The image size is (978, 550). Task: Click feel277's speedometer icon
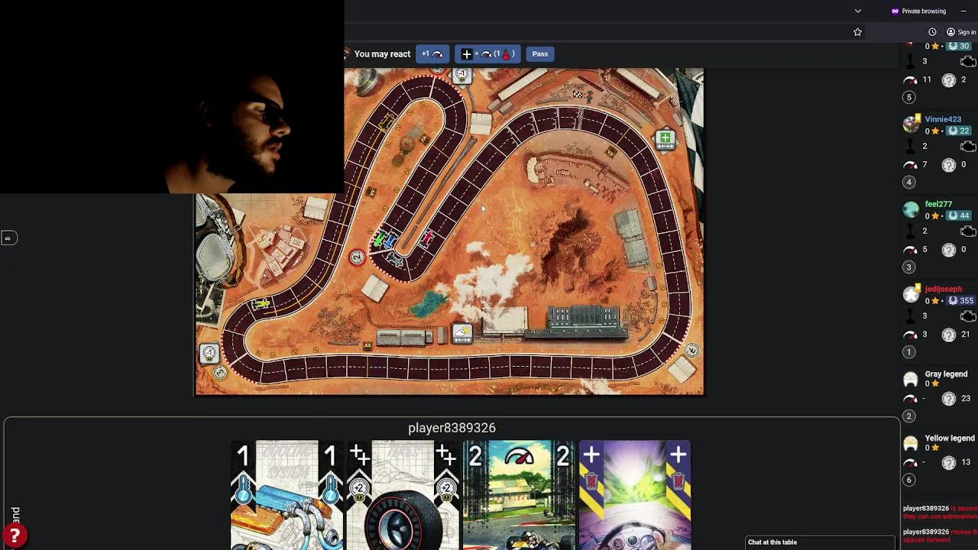910,250
